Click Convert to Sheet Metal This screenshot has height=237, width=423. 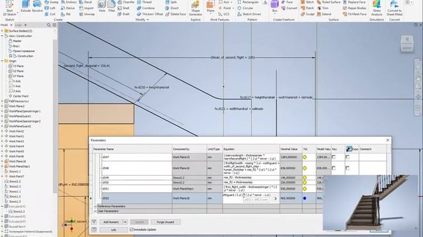[x=395, y=8]
